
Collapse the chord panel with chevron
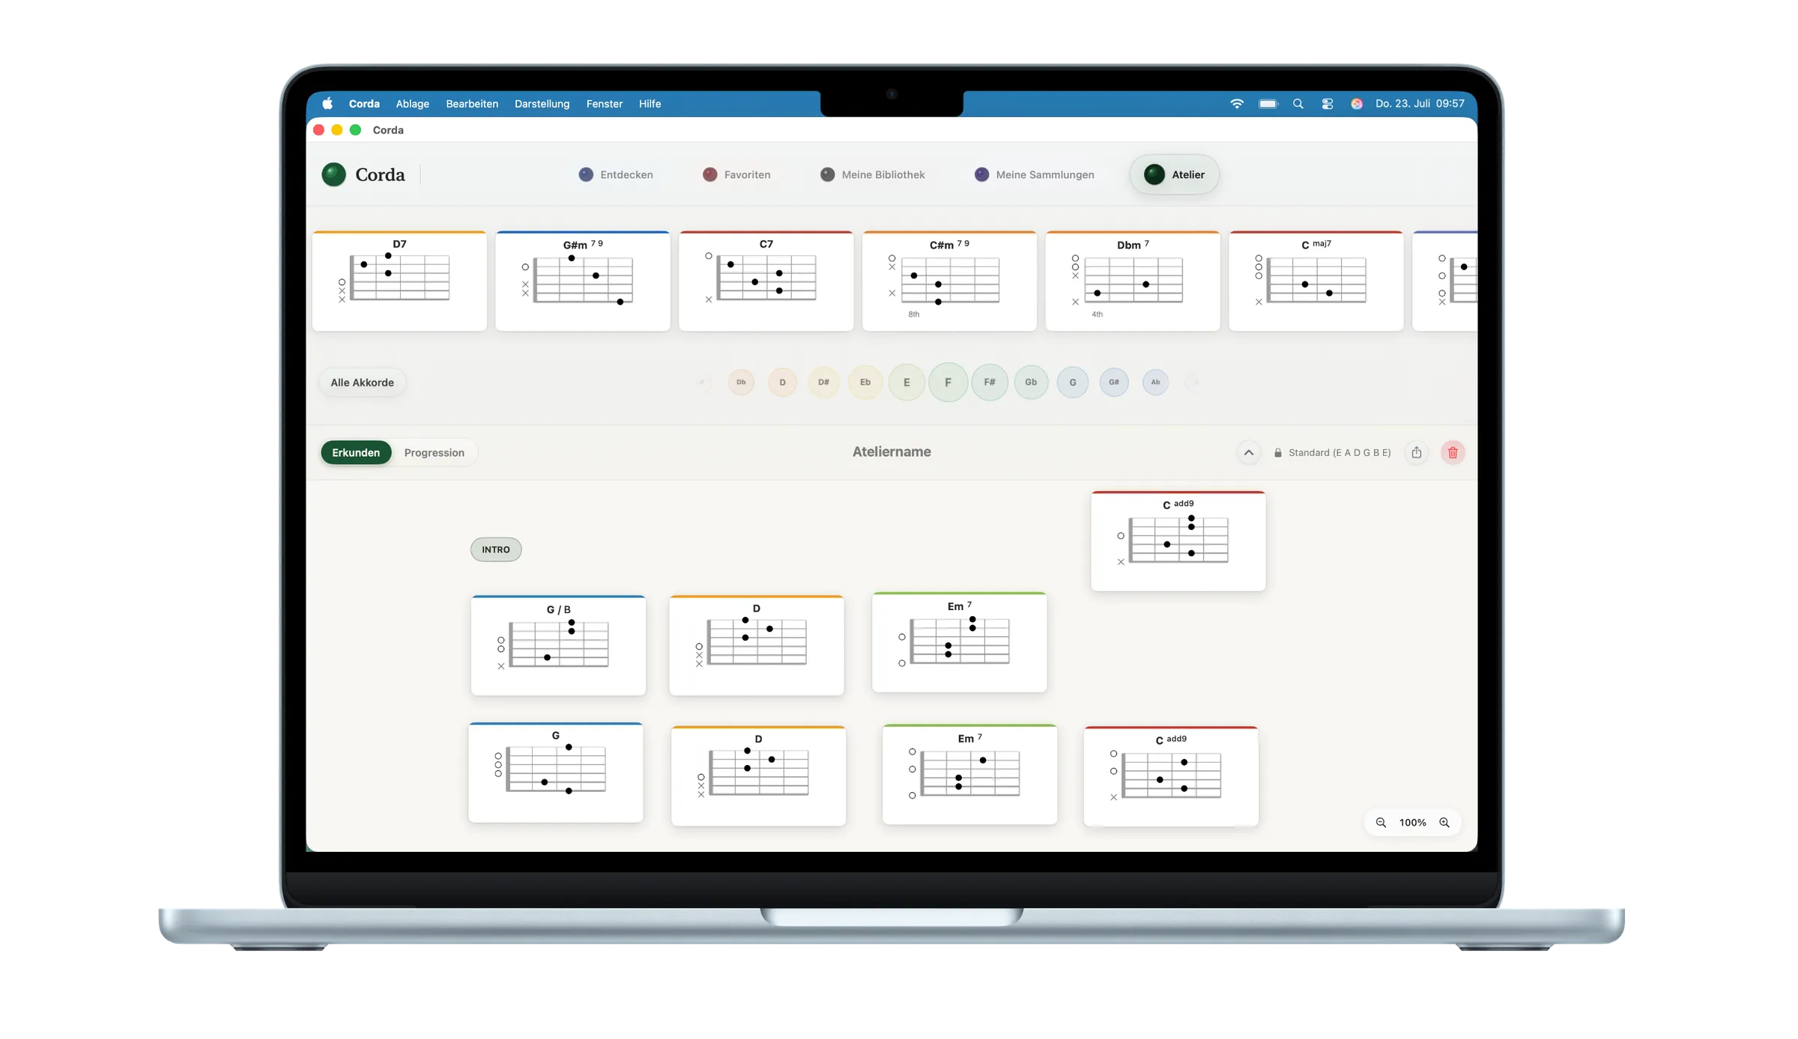(x=1249, y=452)
